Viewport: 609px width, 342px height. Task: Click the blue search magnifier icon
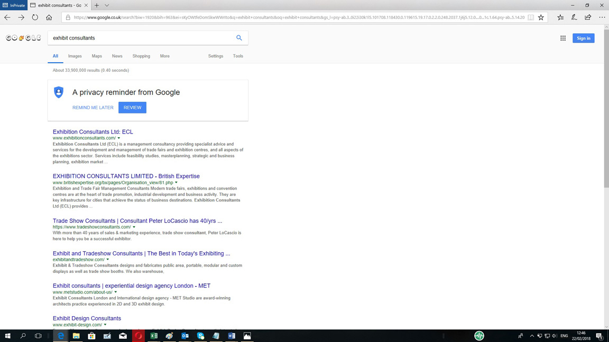click(x=239, y=38)
